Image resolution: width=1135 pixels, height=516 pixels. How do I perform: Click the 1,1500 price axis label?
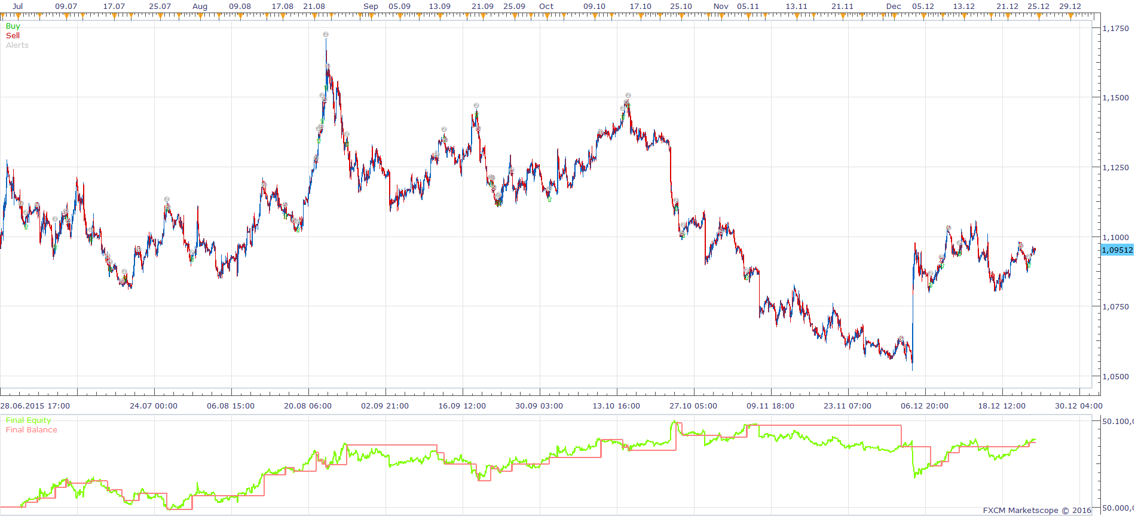[1116, 98]
